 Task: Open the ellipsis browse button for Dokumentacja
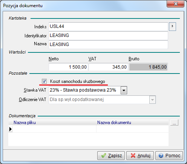coord(174,123)
